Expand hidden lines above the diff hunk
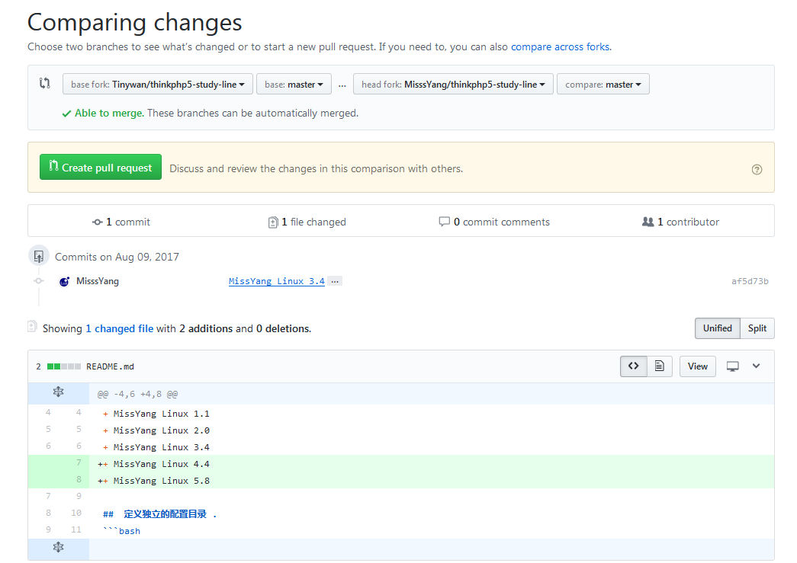The image size is (797, 563). point(59,392)
